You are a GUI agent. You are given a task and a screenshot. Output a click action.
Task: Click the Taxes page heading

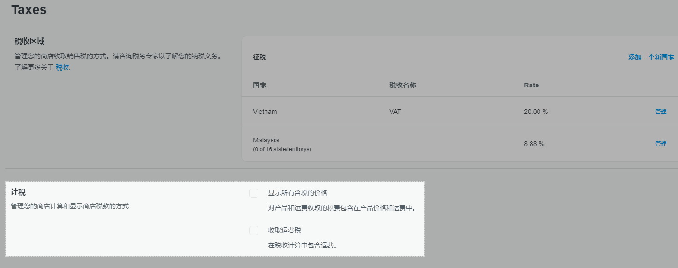pyautogui.click(x=29, y=9)
